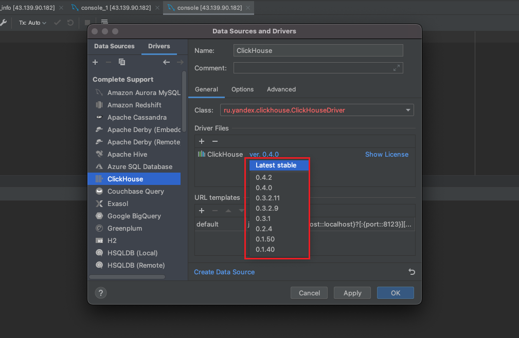
Task: Stop execution with the square icon in the console toolbar
Action: [87, 23]
